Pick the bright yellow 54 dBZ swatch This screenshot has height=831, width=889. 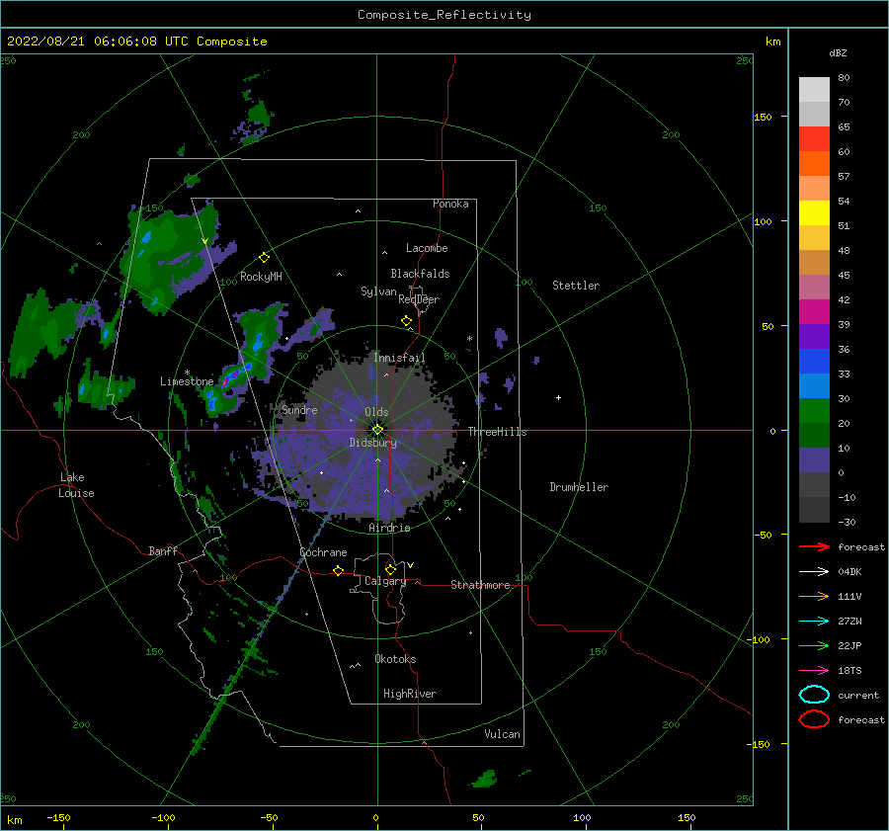coord(814,212)
